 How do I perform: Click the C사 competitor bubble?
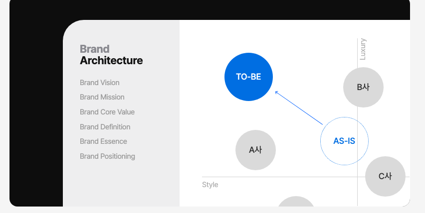pos(385,176)
